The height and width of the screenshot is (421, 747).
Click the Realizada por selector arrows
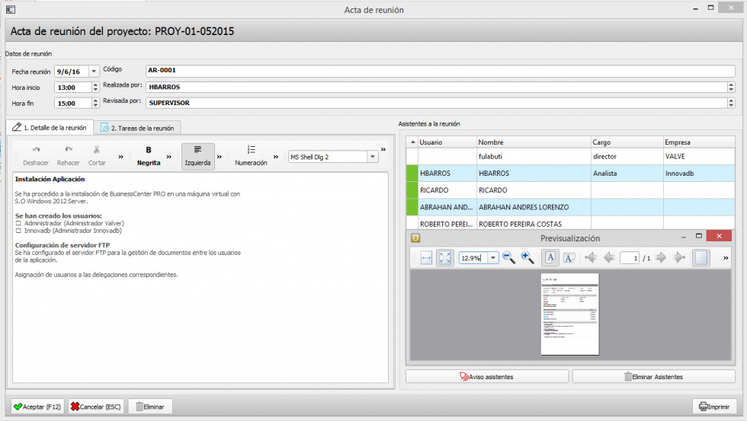(731, 87)
